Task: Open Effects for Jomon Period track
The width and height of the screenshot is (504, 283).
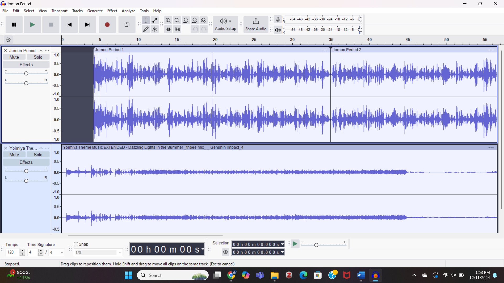Action: tap(26, 65)
